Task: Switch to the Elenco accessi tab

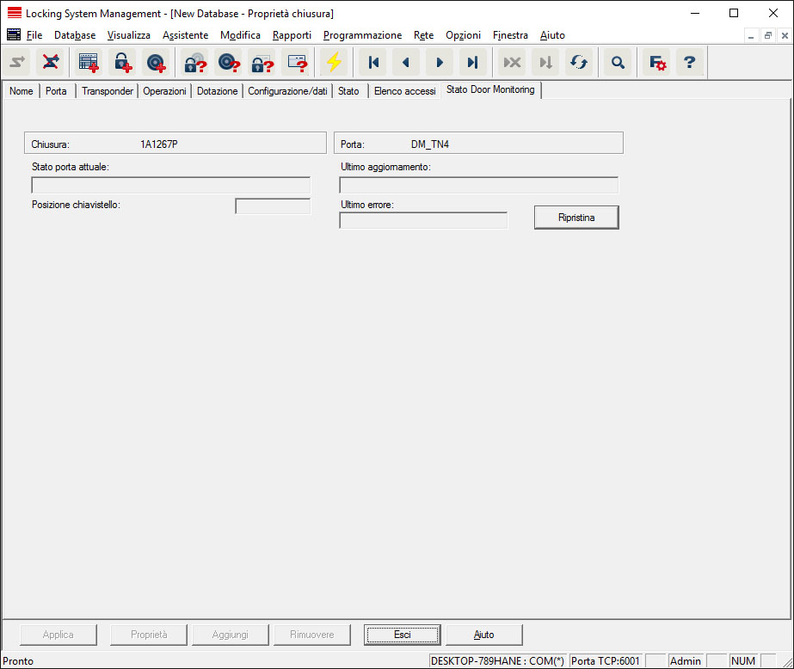Action: (404, 91)
